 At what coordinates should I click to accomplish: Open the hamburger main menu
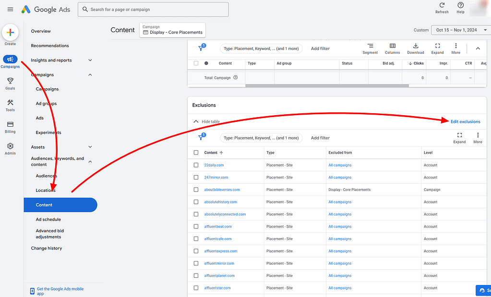(10, 10)
